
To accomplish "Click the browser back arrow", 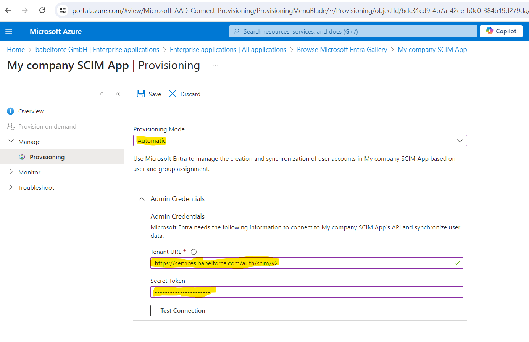I will click(x=8, y=10).
